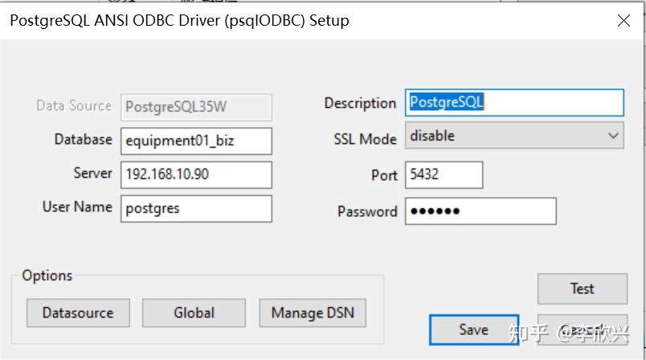
Task: Click the Description label
Action: coord(360,103)
